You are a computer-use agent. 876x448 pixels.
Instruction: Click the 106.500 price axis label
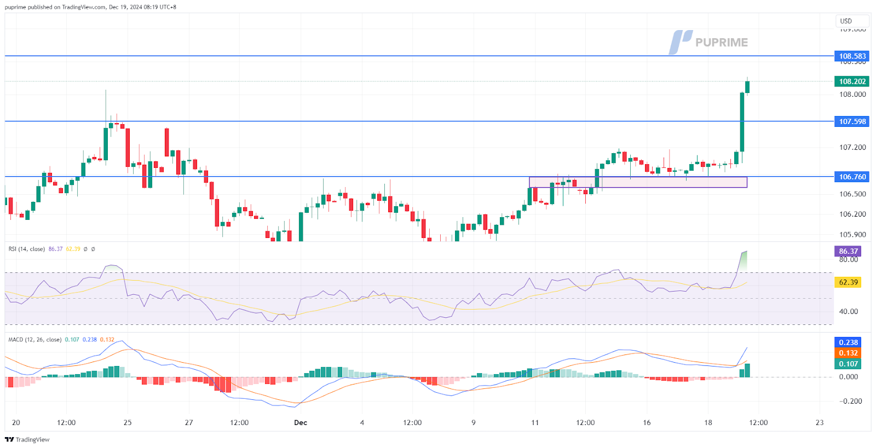click(x=852, y=194)
